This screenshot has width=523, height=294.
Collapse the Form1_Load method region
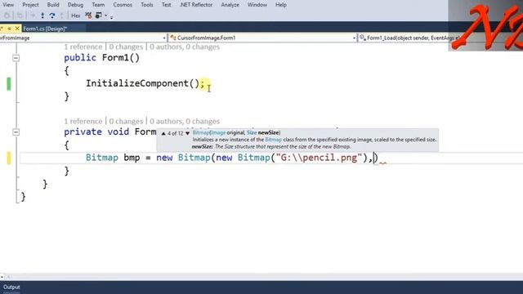coord(16,132)
